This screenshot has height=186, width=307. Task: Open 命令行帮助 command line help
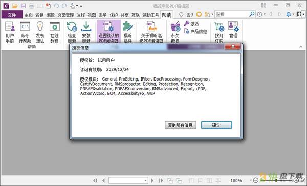[25, 33]
